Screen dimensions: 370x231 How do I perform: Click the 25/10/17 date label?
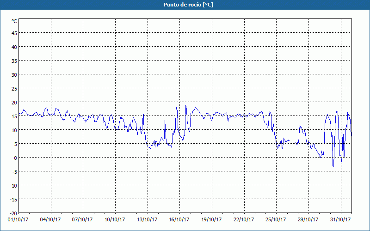[276, 219]
